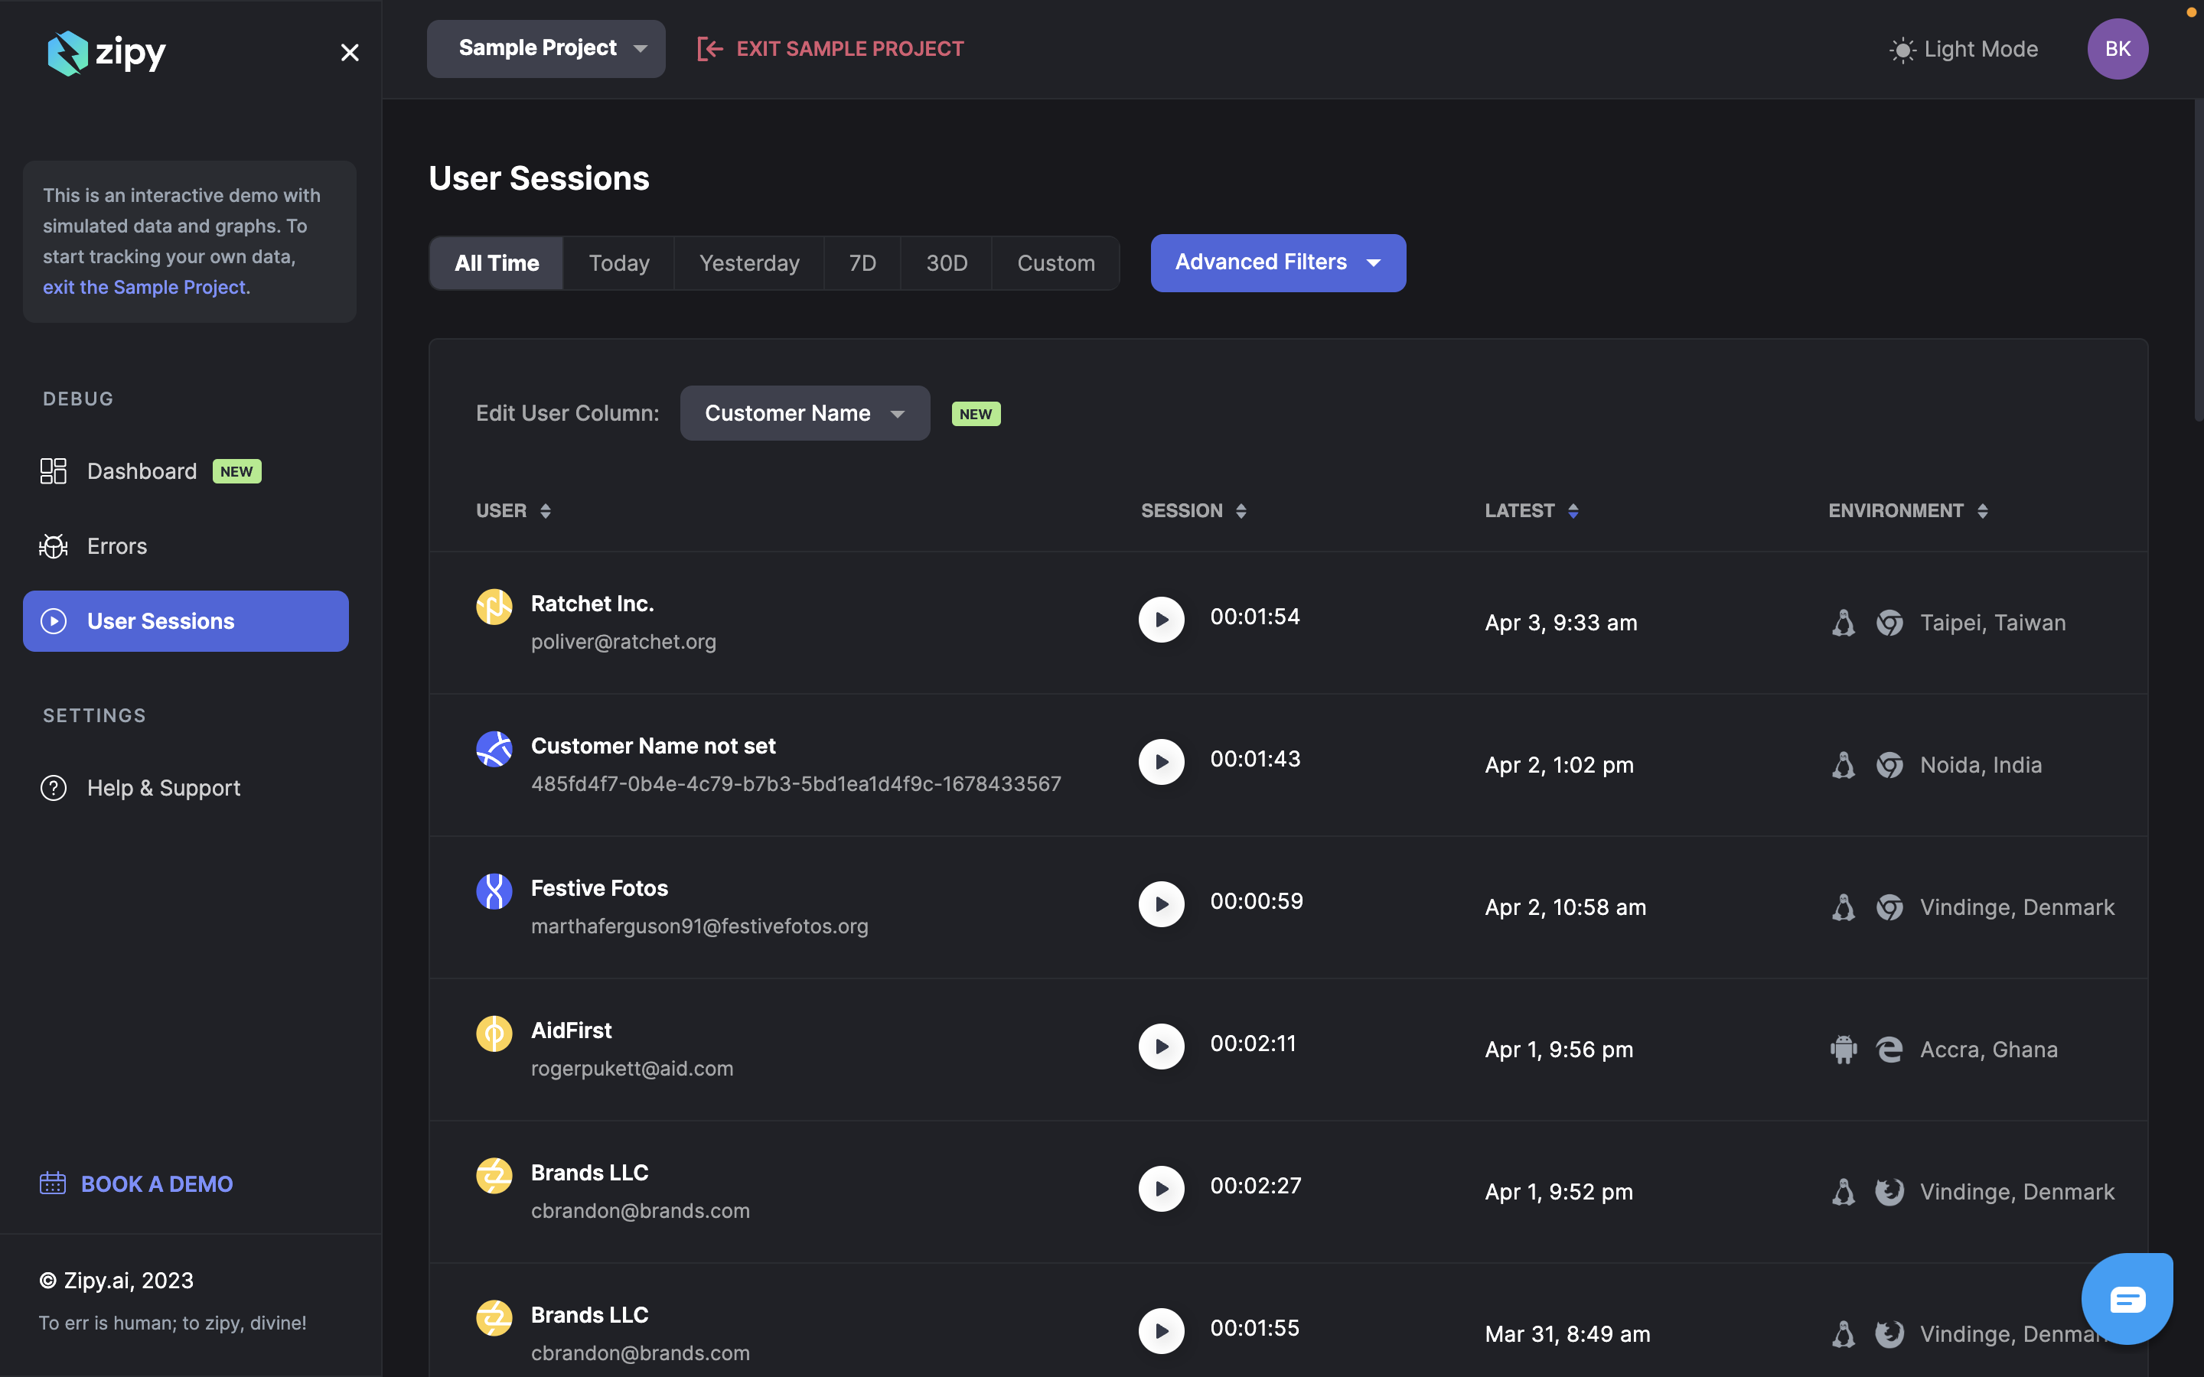This screenshot has height=1377, width=2204.
Task: Open the Dashboard grid icon
Action: point(54,470)
